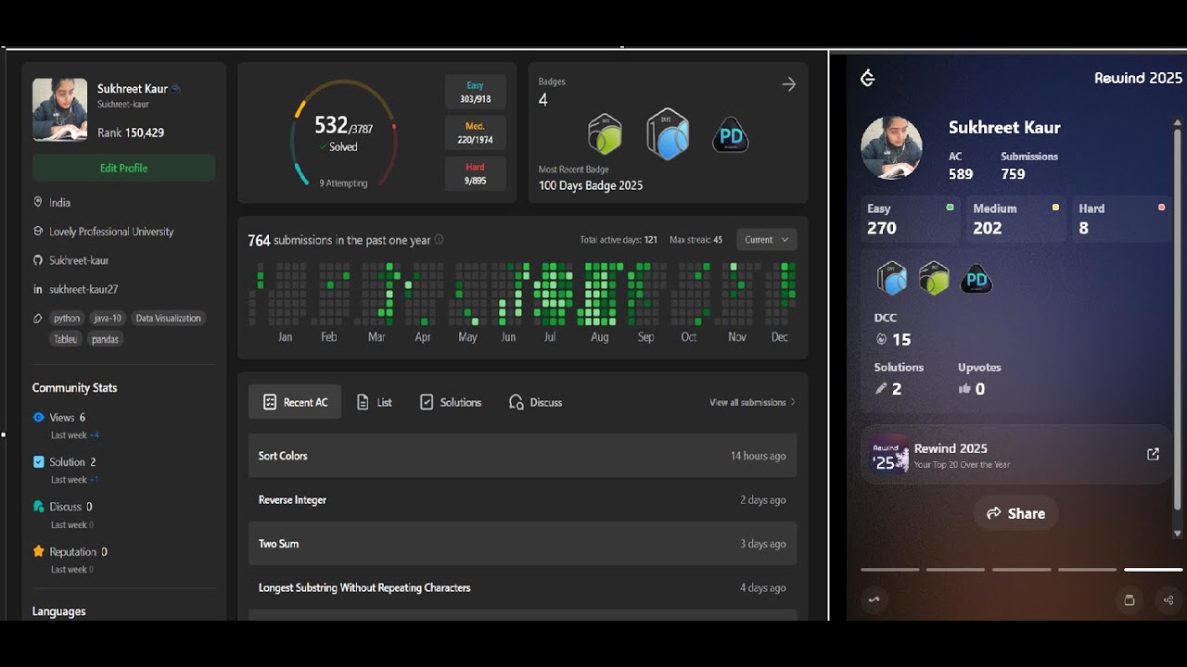
Task: Click the 532 Solved circular progress gauge
Action: [x=344, y=135]
